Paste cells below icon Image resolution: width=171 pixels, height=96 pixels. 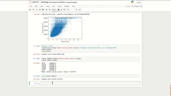(x=43, y=10)
